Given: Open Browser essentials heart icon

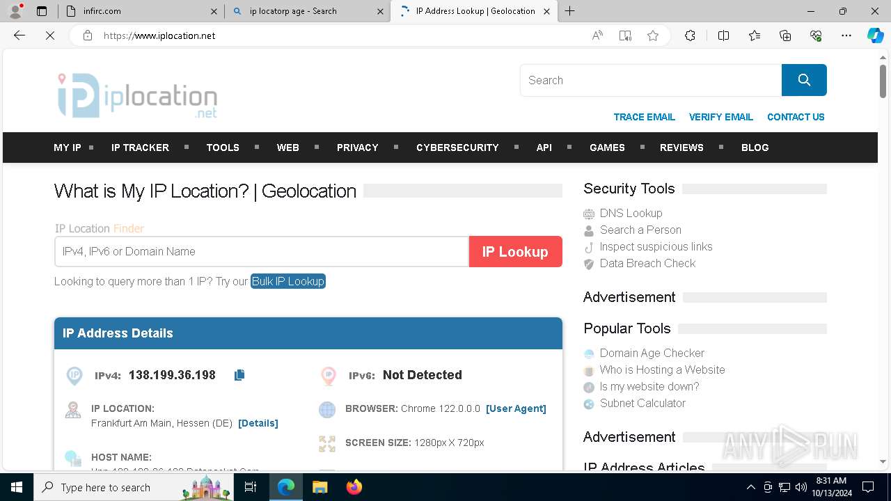Looking at the screenshot, I should click(816, 35).
